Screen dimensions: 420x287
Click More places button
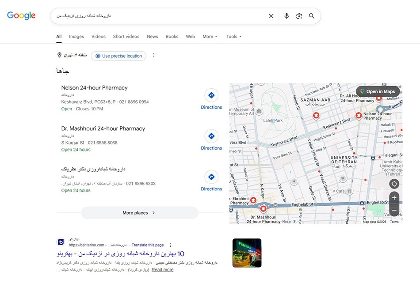pos(140,213)
